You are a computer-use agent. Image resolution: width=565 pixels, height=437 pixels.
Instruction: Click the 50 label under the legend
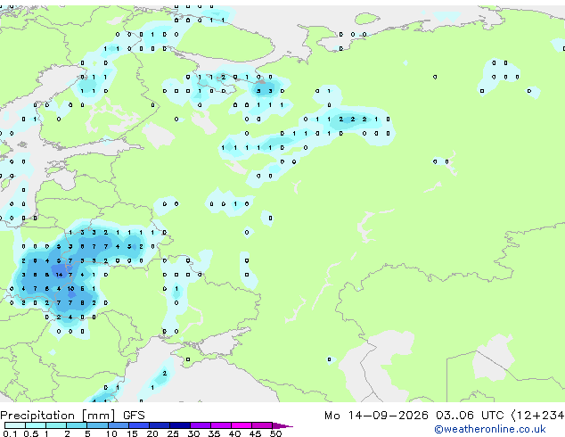pyautogui.click(x=275, y=433)
